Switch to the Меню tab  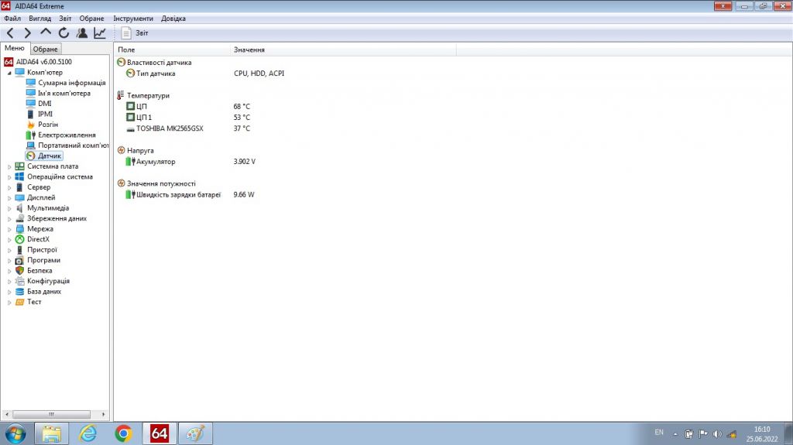coord(15,48)
